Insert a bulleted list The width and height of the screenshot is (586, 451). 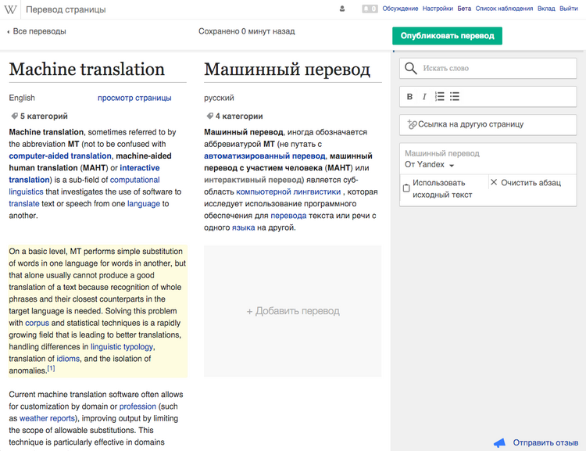point(455,97)
